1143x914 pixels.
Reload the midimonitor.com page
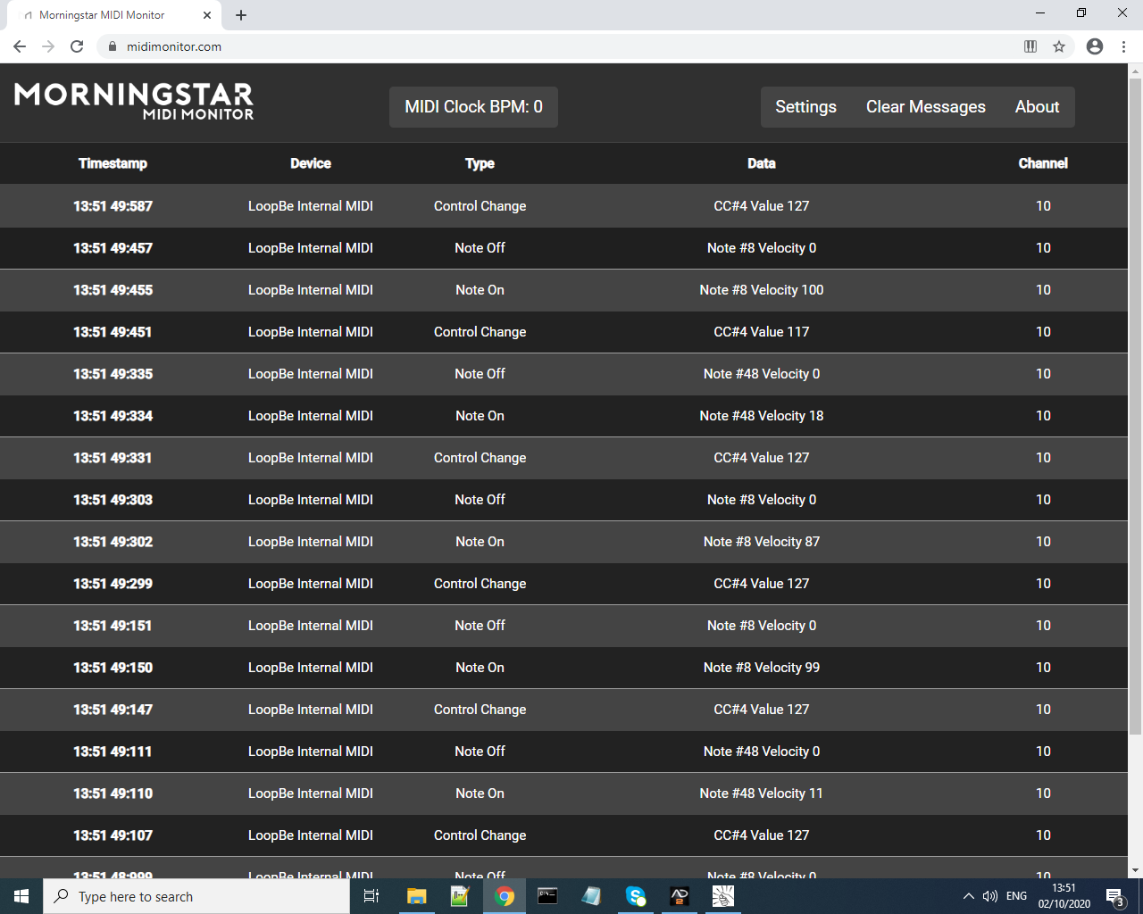coord(77,46)
